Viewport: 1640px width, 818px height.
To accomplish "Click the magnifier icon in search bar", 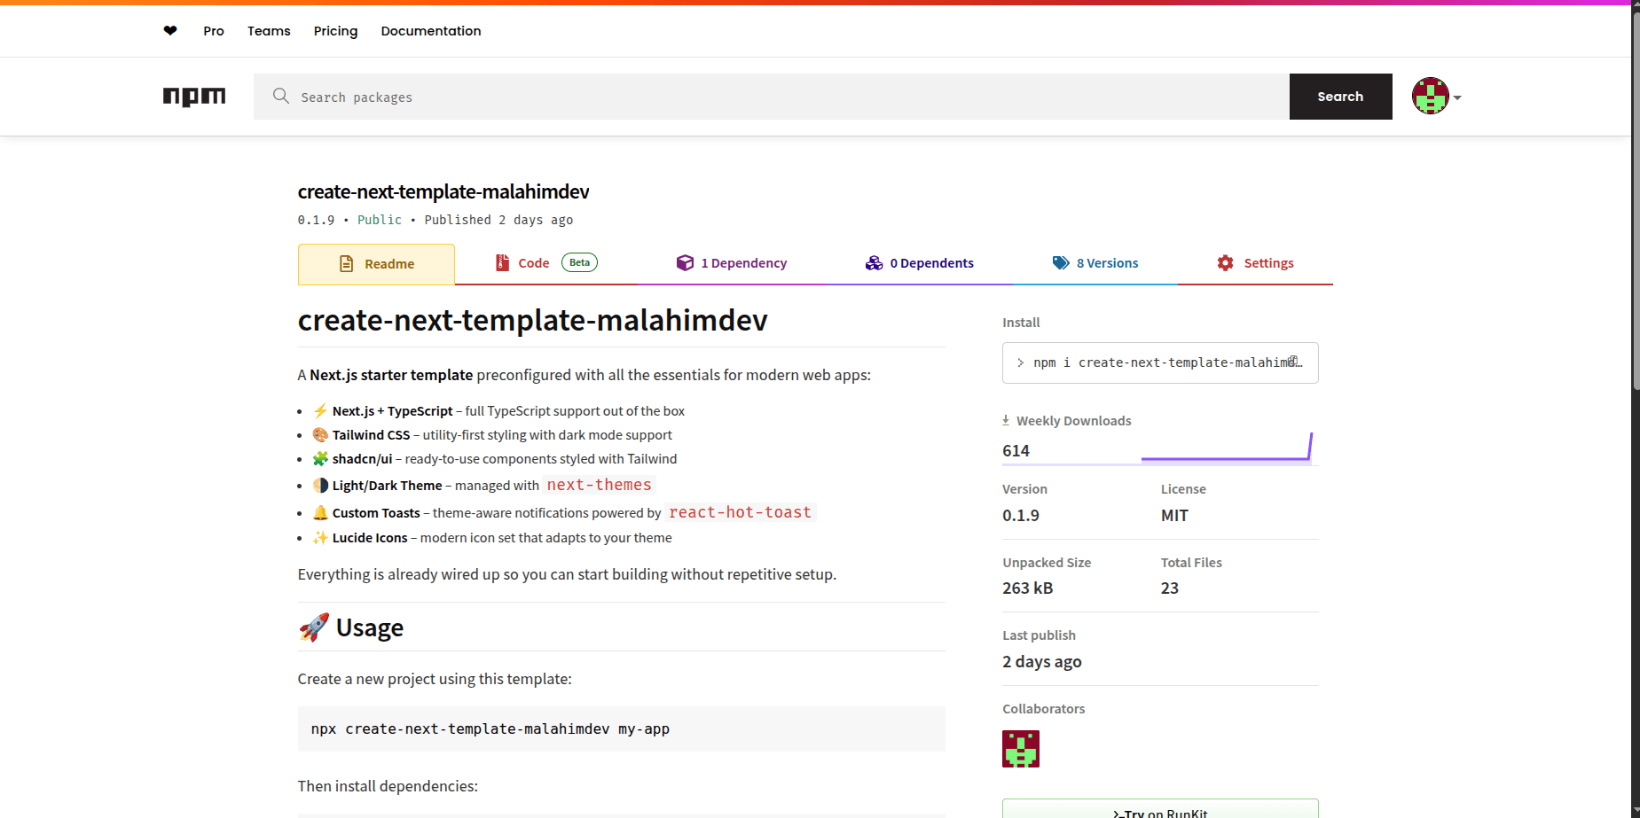I will 281,96.
